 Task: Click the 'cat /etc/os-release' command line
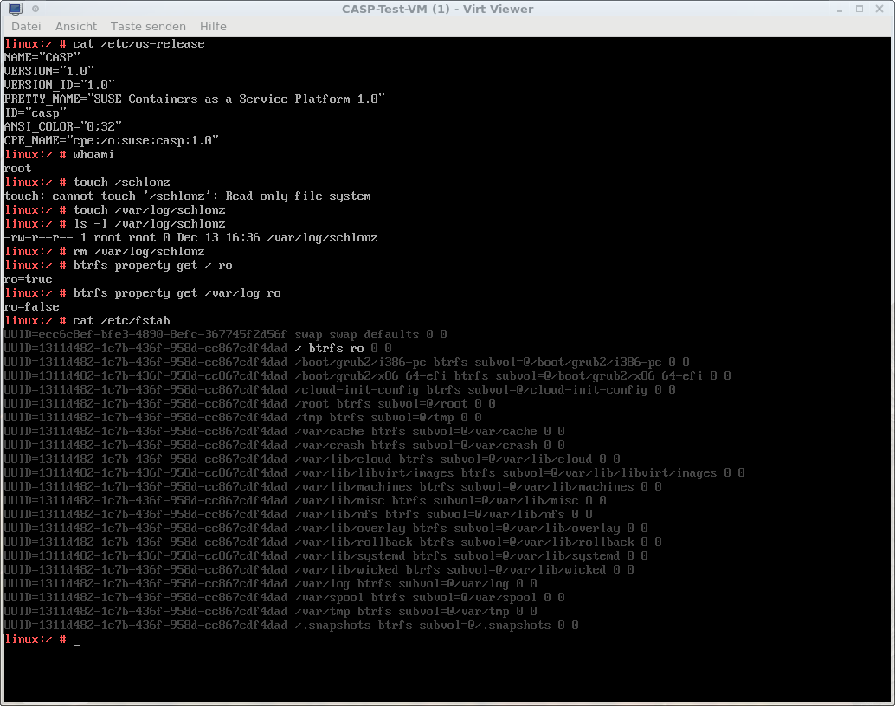point(138,44)
